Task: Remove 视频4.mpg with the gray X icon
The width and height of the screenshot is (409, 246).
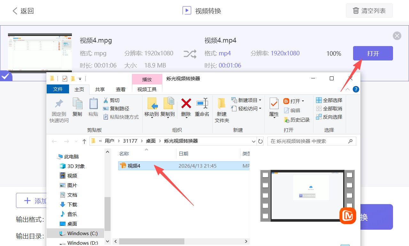Action: (x=397, y=36)
